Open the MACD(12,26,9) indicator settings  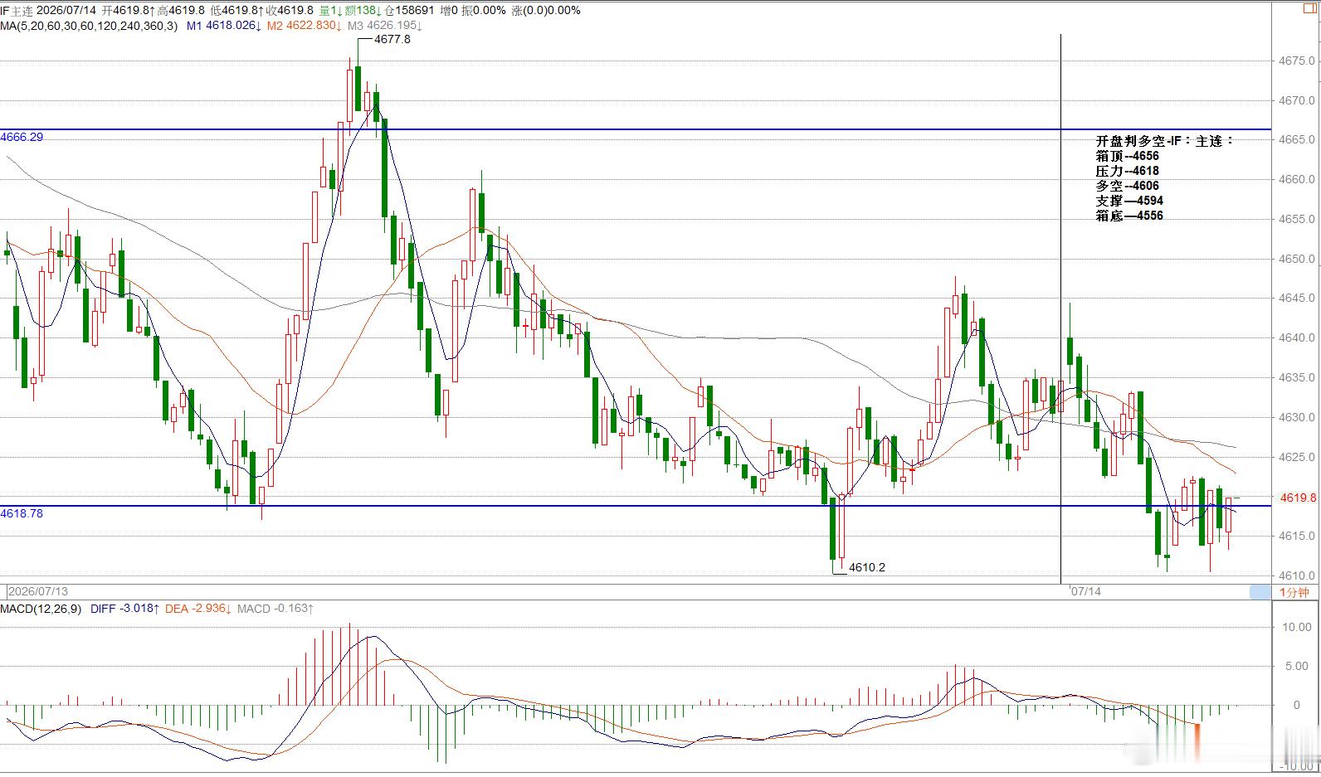(x=41, y=609)
